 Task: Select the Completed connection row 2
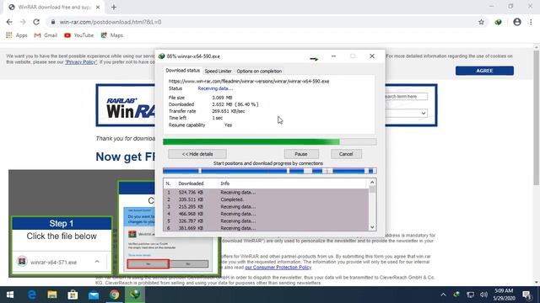266,199
